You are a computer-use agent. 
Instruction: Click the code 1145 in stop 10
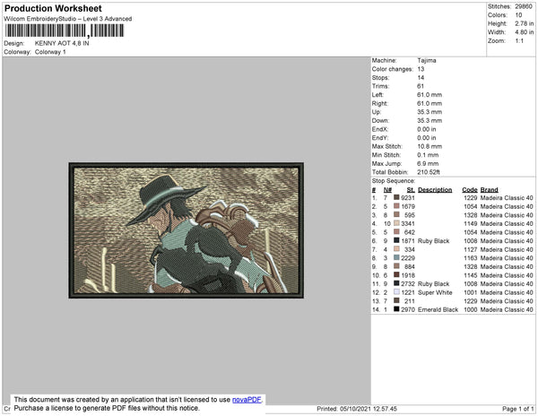(471, 275)
